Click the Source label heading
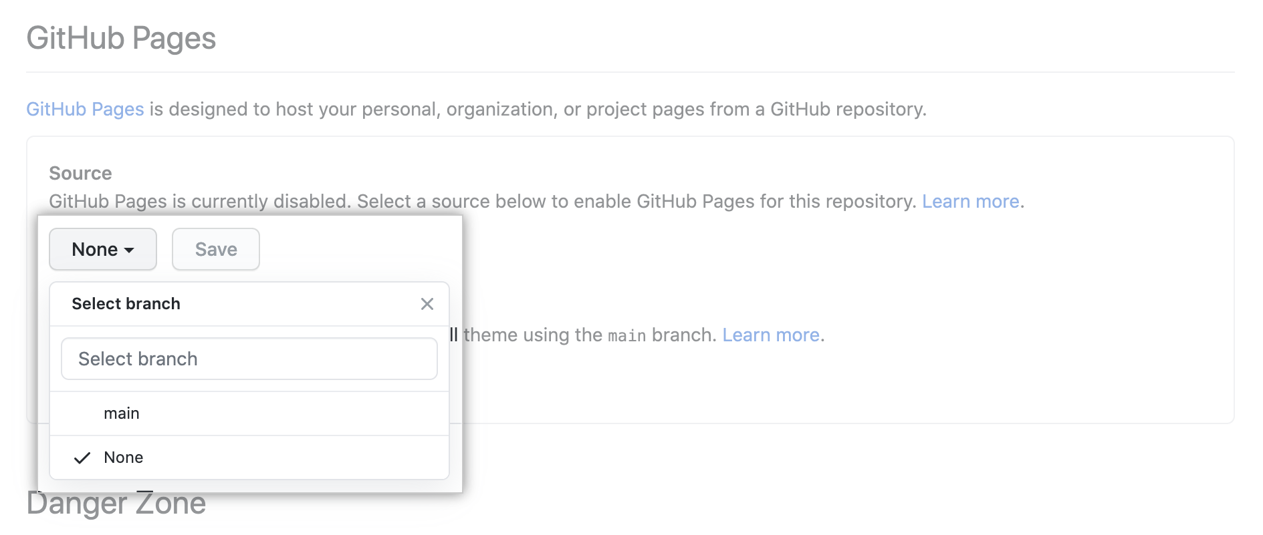The image size is (1263, 535). (x=80, y=173)
